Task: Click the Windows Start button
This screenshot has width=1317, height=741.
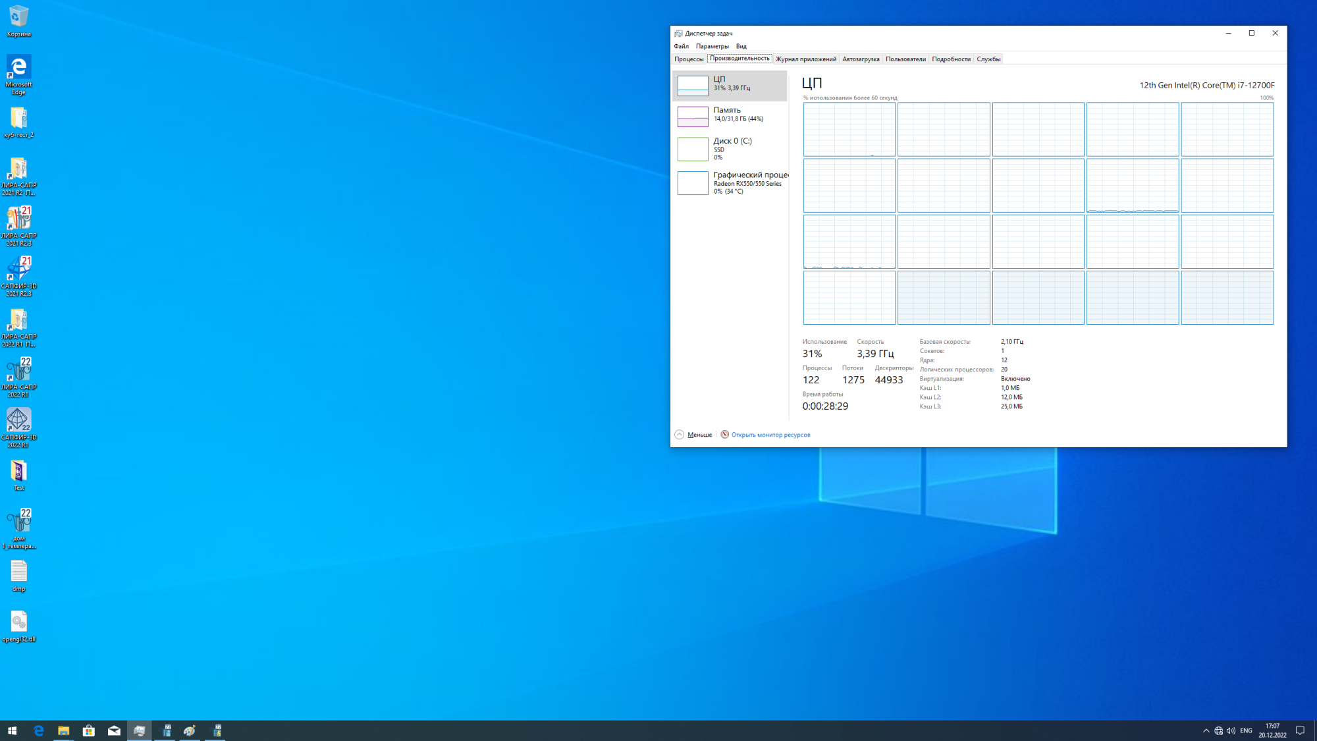Action: [x=12, y=730]
